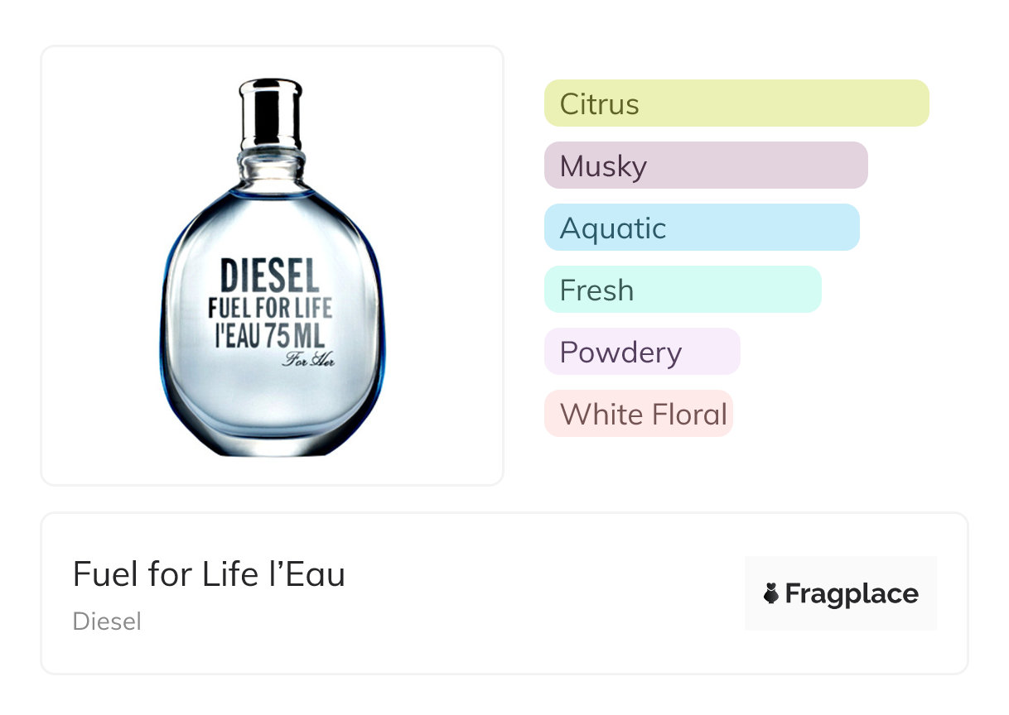Select the Musky accord bar
Screen dimensions: 1009x715
pyautogui.click(x=706, y=166)
